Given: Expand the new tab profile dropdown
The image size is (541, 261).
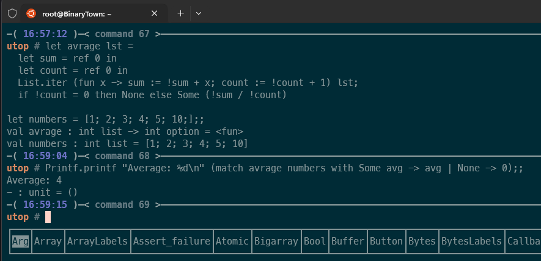Looking at the screenshot, I should click(x=199, y=13).
